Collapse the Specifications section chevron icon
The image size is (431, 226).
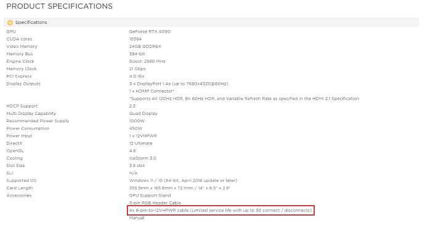[10, 23]
